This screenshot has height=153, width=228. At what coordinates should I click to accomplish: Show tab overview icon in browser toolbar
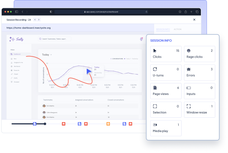pyautogui.click(x=197, y=11)
